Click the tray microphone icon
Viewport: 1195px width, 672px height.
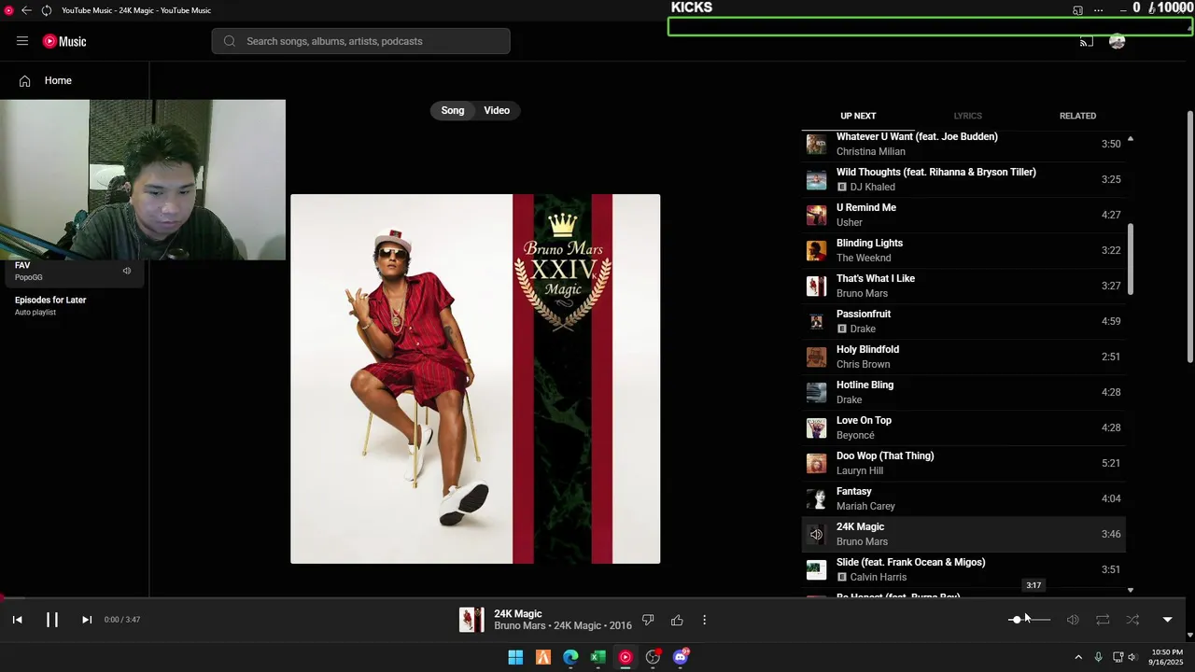tap(1098, 657)
